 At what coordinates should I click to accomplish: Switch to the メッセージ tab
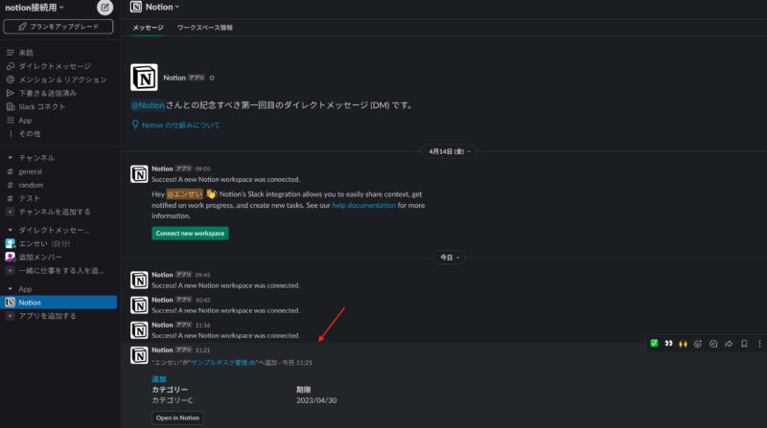pos(149,28)
